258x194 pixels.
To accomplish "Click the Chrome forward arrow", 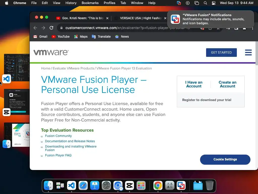I will (43, 28).
